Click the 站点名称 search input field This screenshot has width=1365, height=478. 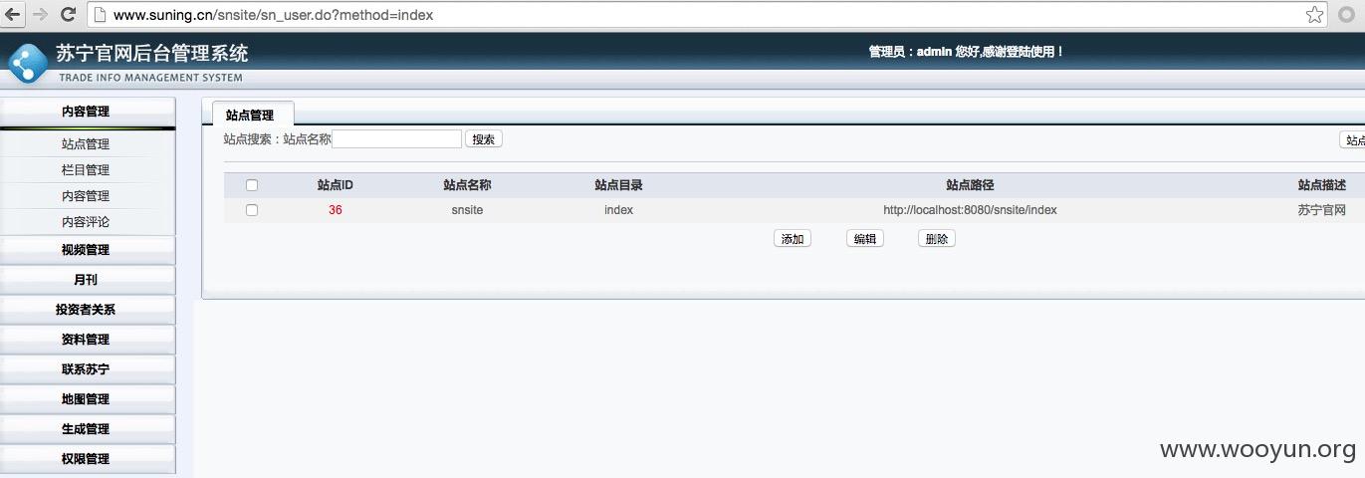(396, 139)
